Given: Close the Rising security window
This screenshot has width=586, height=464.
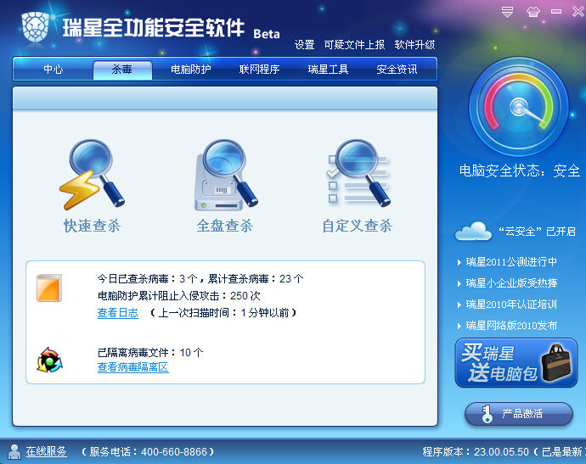Looking at the screenshot, I should coord(578,12).
